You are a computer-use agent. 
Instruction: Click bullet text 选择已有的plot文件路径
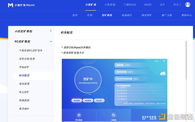(77, 47)
